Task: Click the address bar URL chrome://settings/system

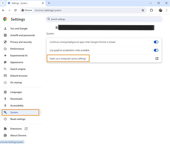Action: coord(48,10)
